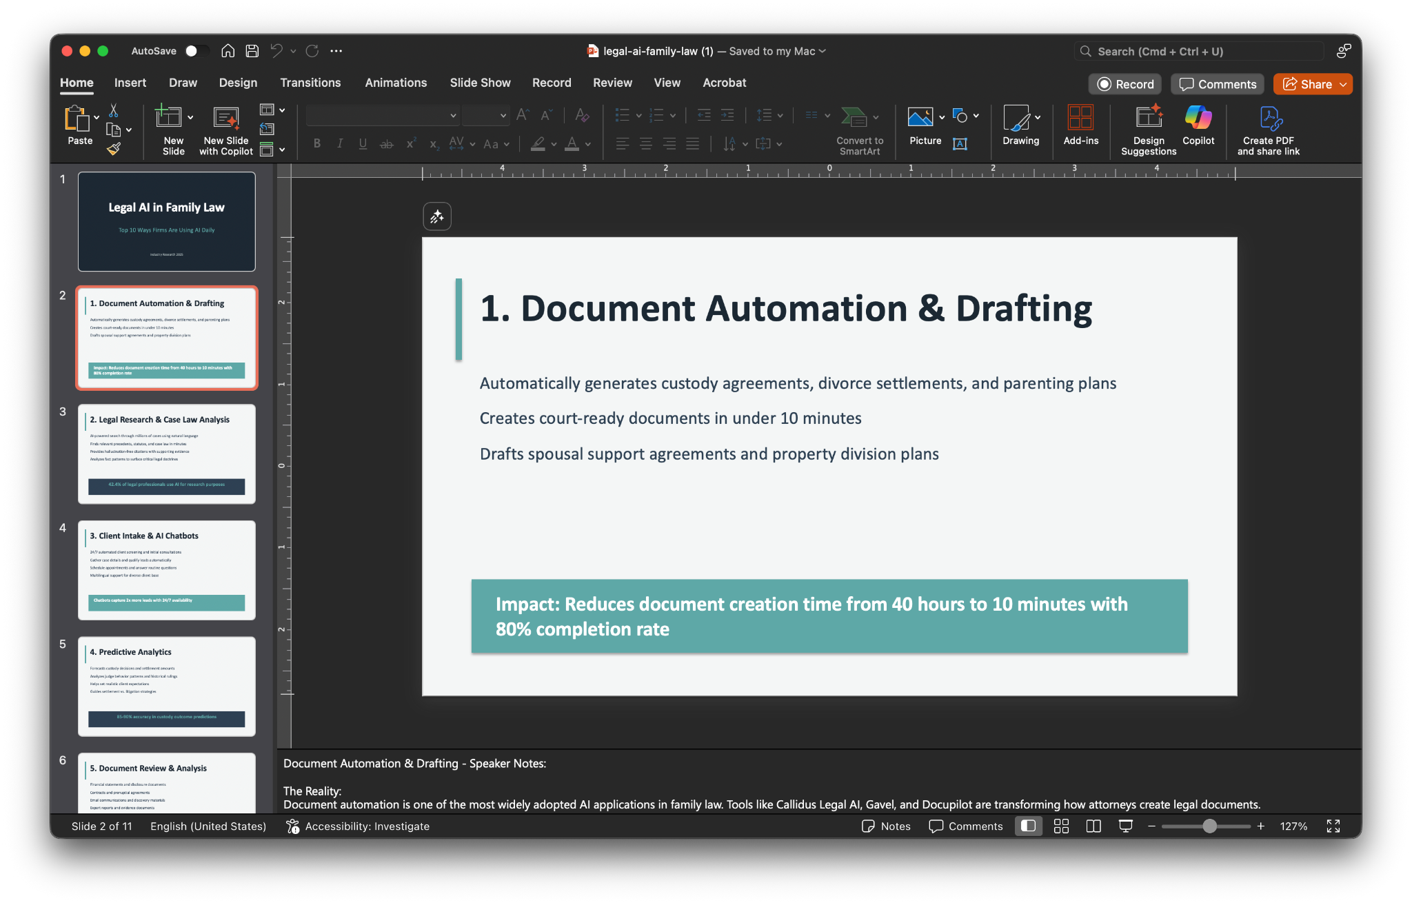
Task: Switch to the Slide Show tab
Action: pyautogui.click(x=480, y=83)
